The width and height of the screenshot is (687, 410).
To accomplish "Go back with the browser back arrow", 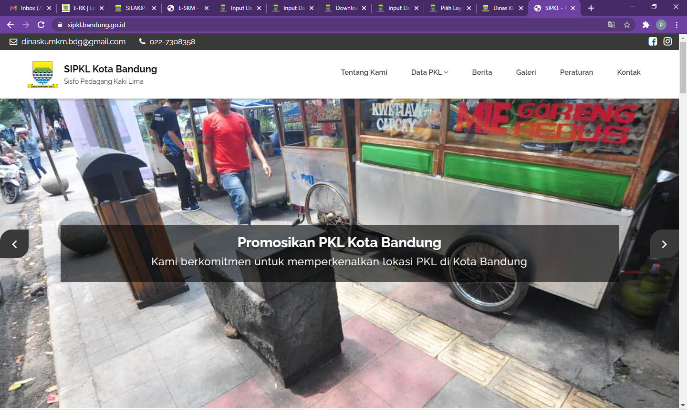I will point(10,25).
